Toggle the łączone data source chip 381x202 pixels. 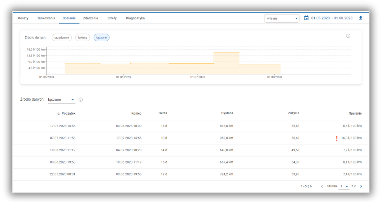[x=101, y=37]
